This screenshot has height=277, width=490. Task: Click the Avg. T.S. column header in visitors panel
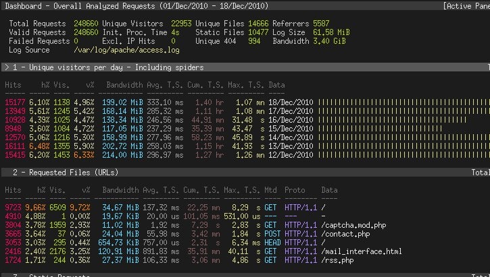tap(165, 85)
